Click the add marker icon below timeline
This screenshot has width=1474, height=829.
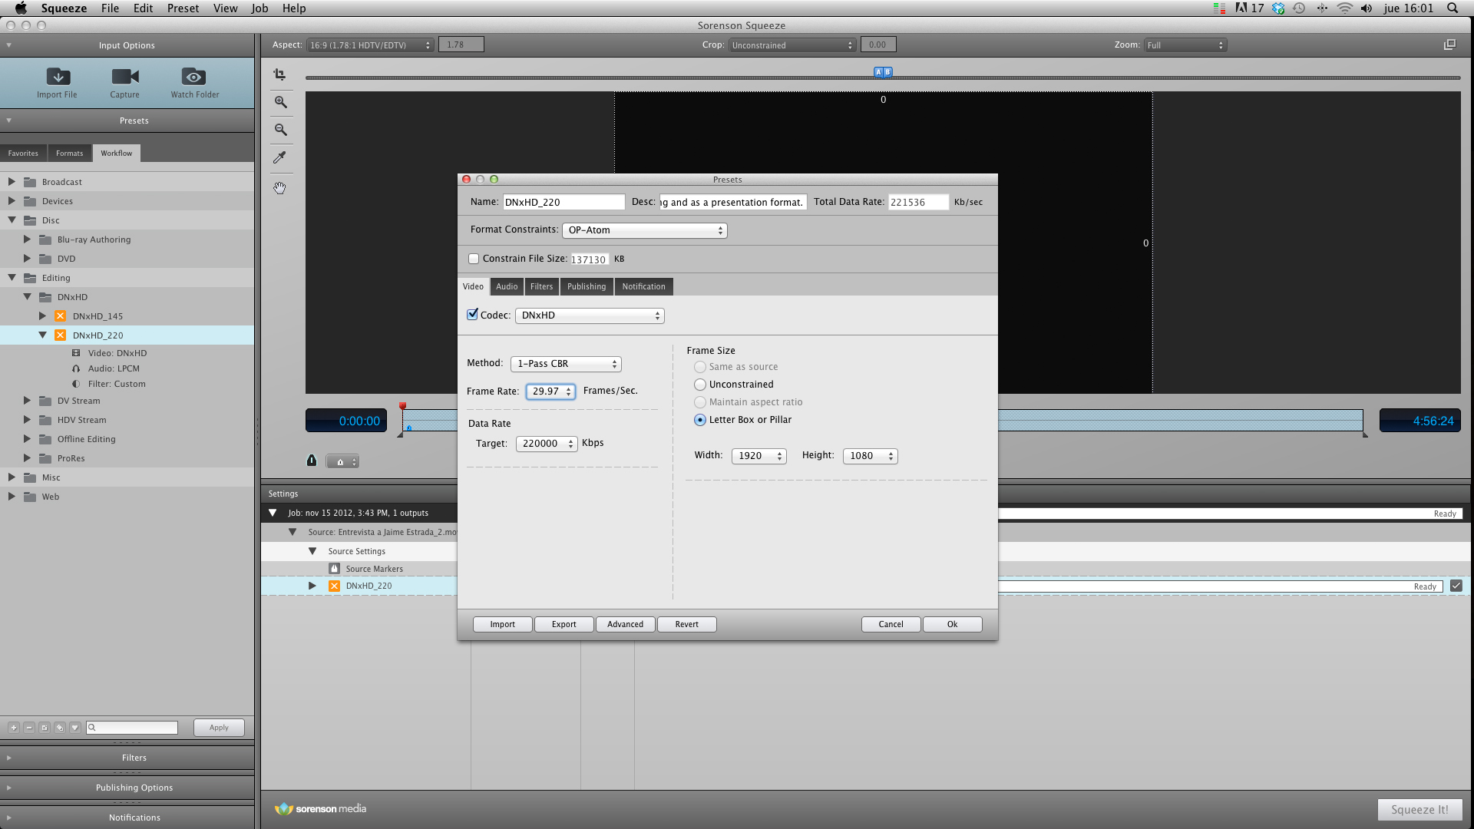pyautogui.click(x=312, y=461)
